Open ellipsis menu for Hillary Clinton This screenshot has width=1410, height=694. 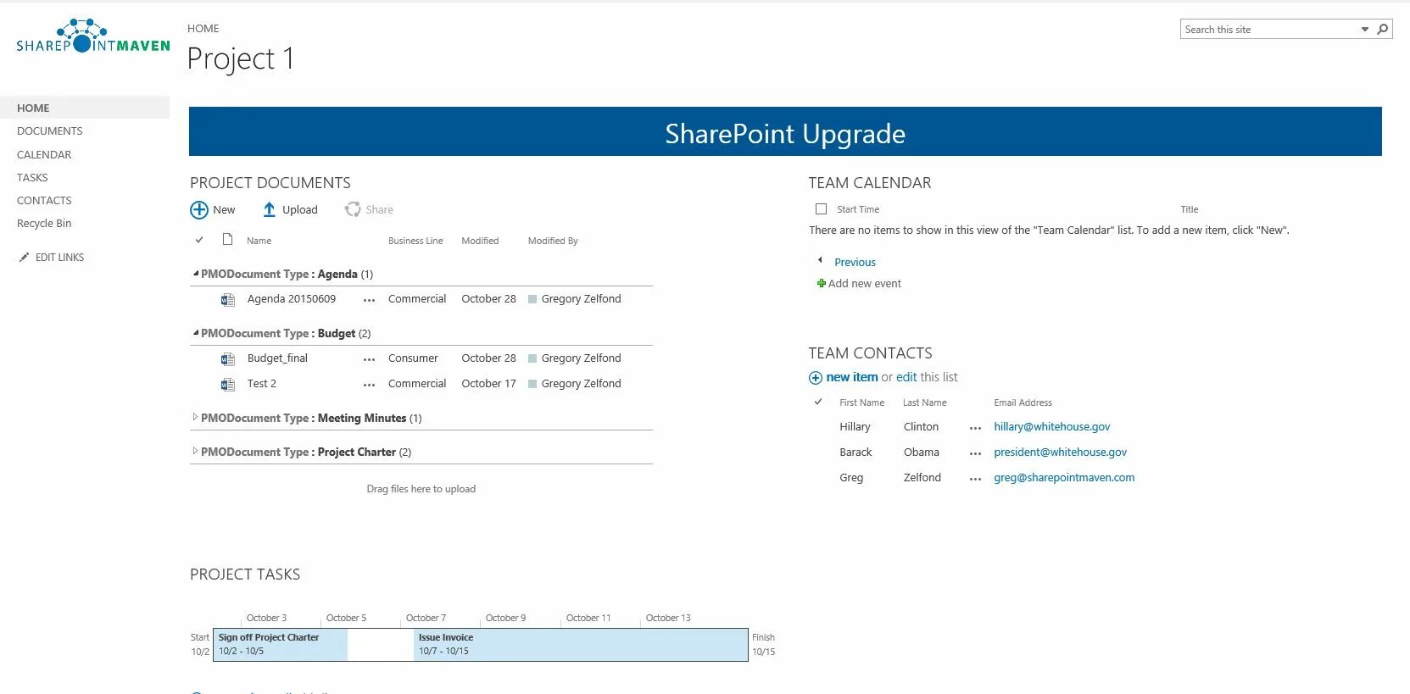[x=975, y=428]
